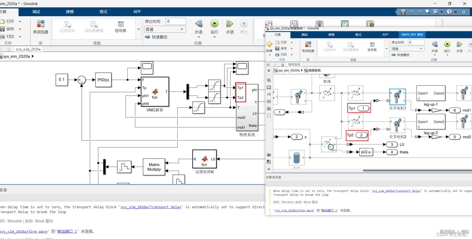
Task: Click the image insert icon in subsystem palette
Action: [269, 109]
